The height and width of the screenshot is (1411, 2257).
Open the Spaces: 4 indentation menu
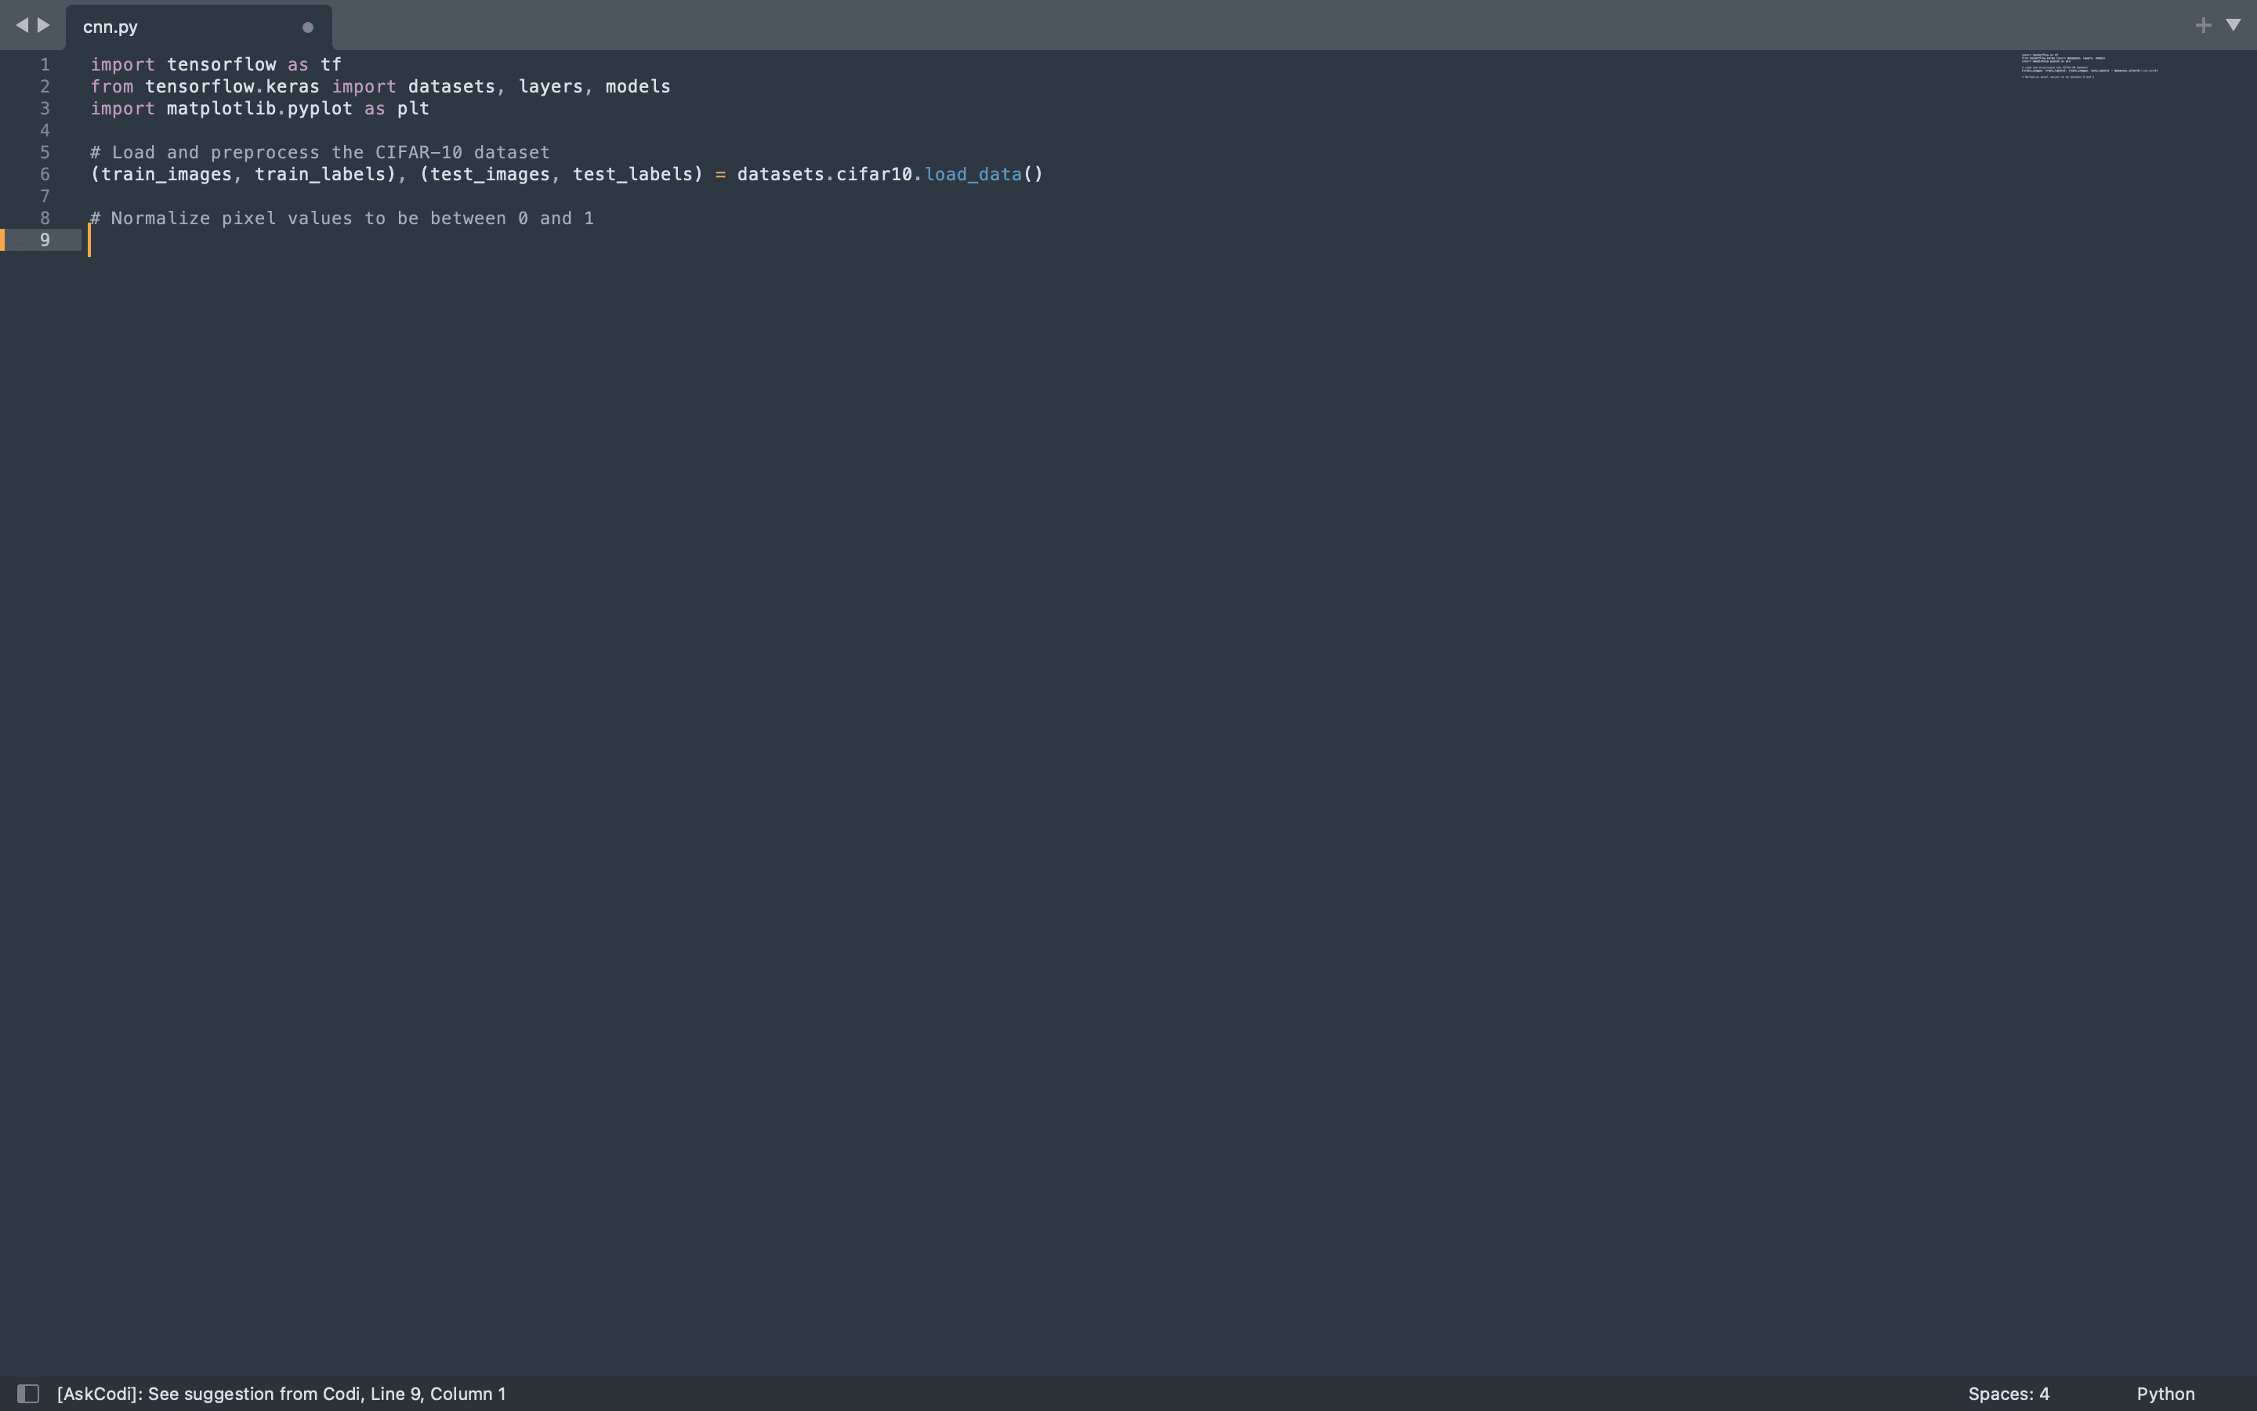click(x=2008, y=1393)
